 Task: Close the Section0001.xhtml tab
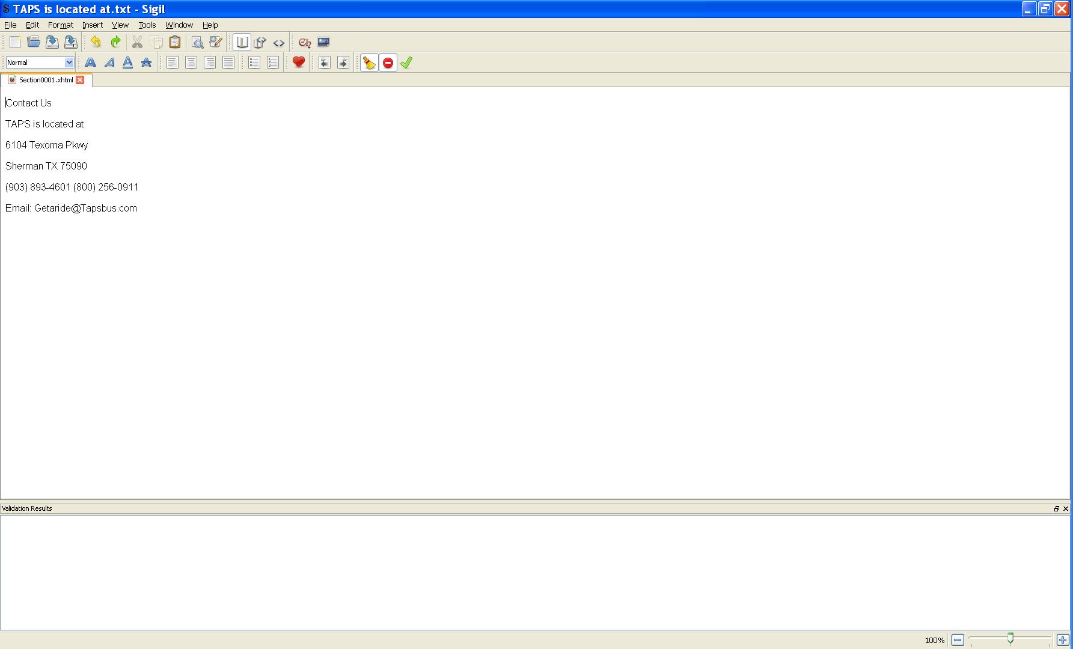coord(80,80)
